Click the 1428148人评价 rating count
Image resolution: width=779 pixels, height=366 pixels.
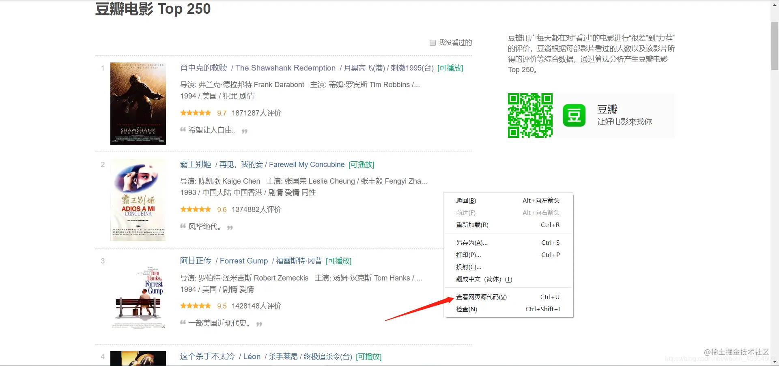(256, 306)
